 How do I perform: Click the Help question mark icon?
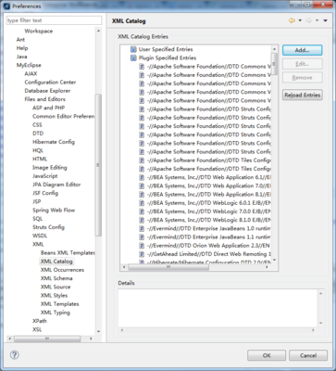click(x=15, y=354)
